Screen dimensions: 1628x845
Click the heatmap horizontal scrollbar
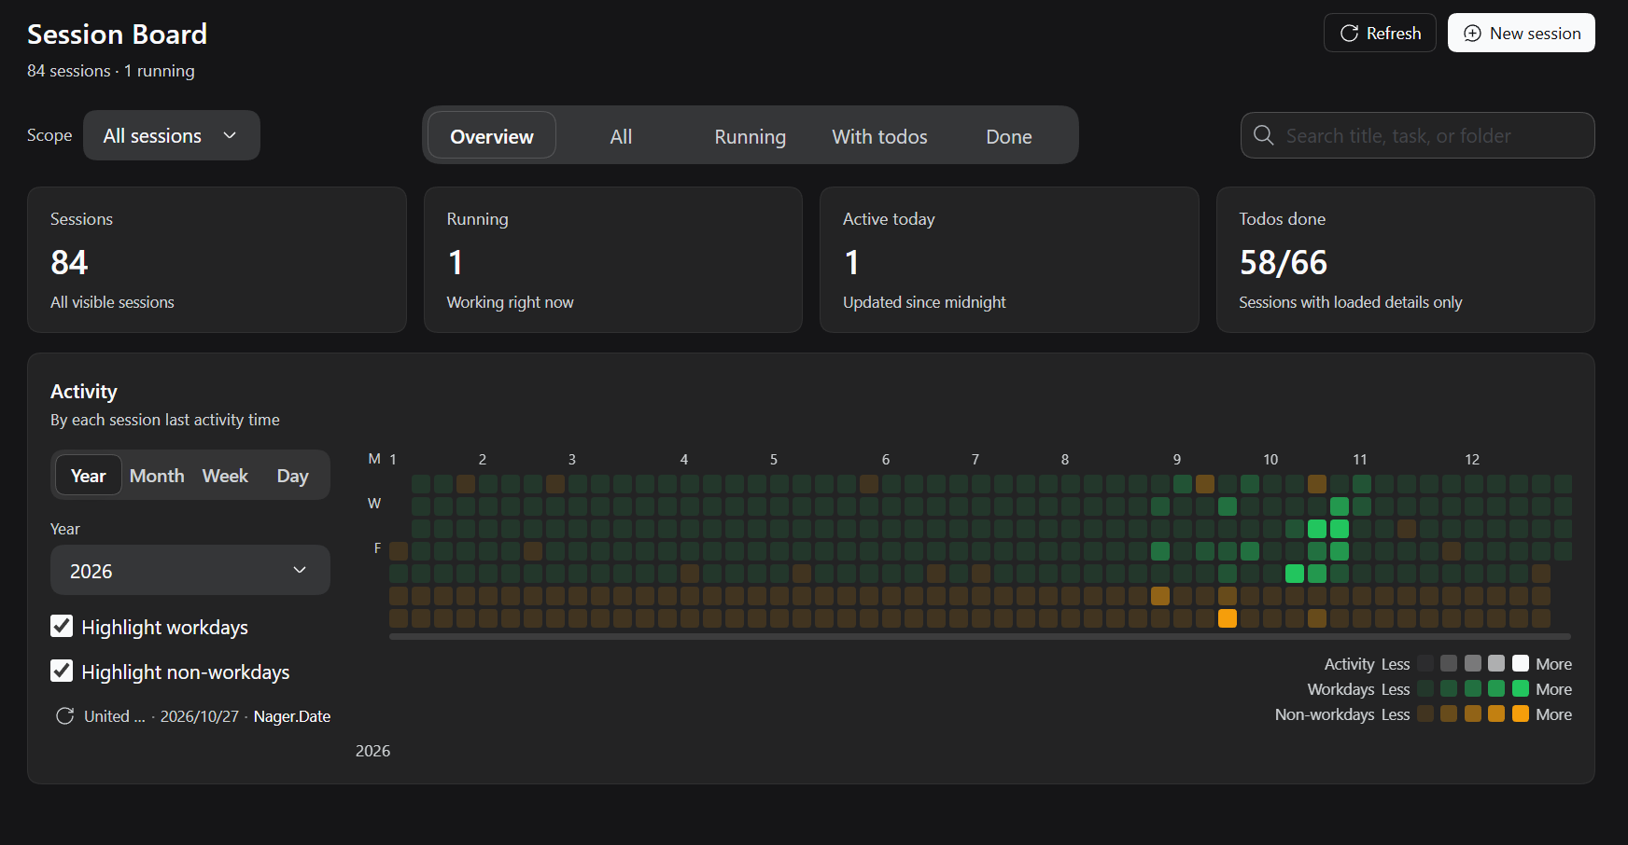pos(980,636)
